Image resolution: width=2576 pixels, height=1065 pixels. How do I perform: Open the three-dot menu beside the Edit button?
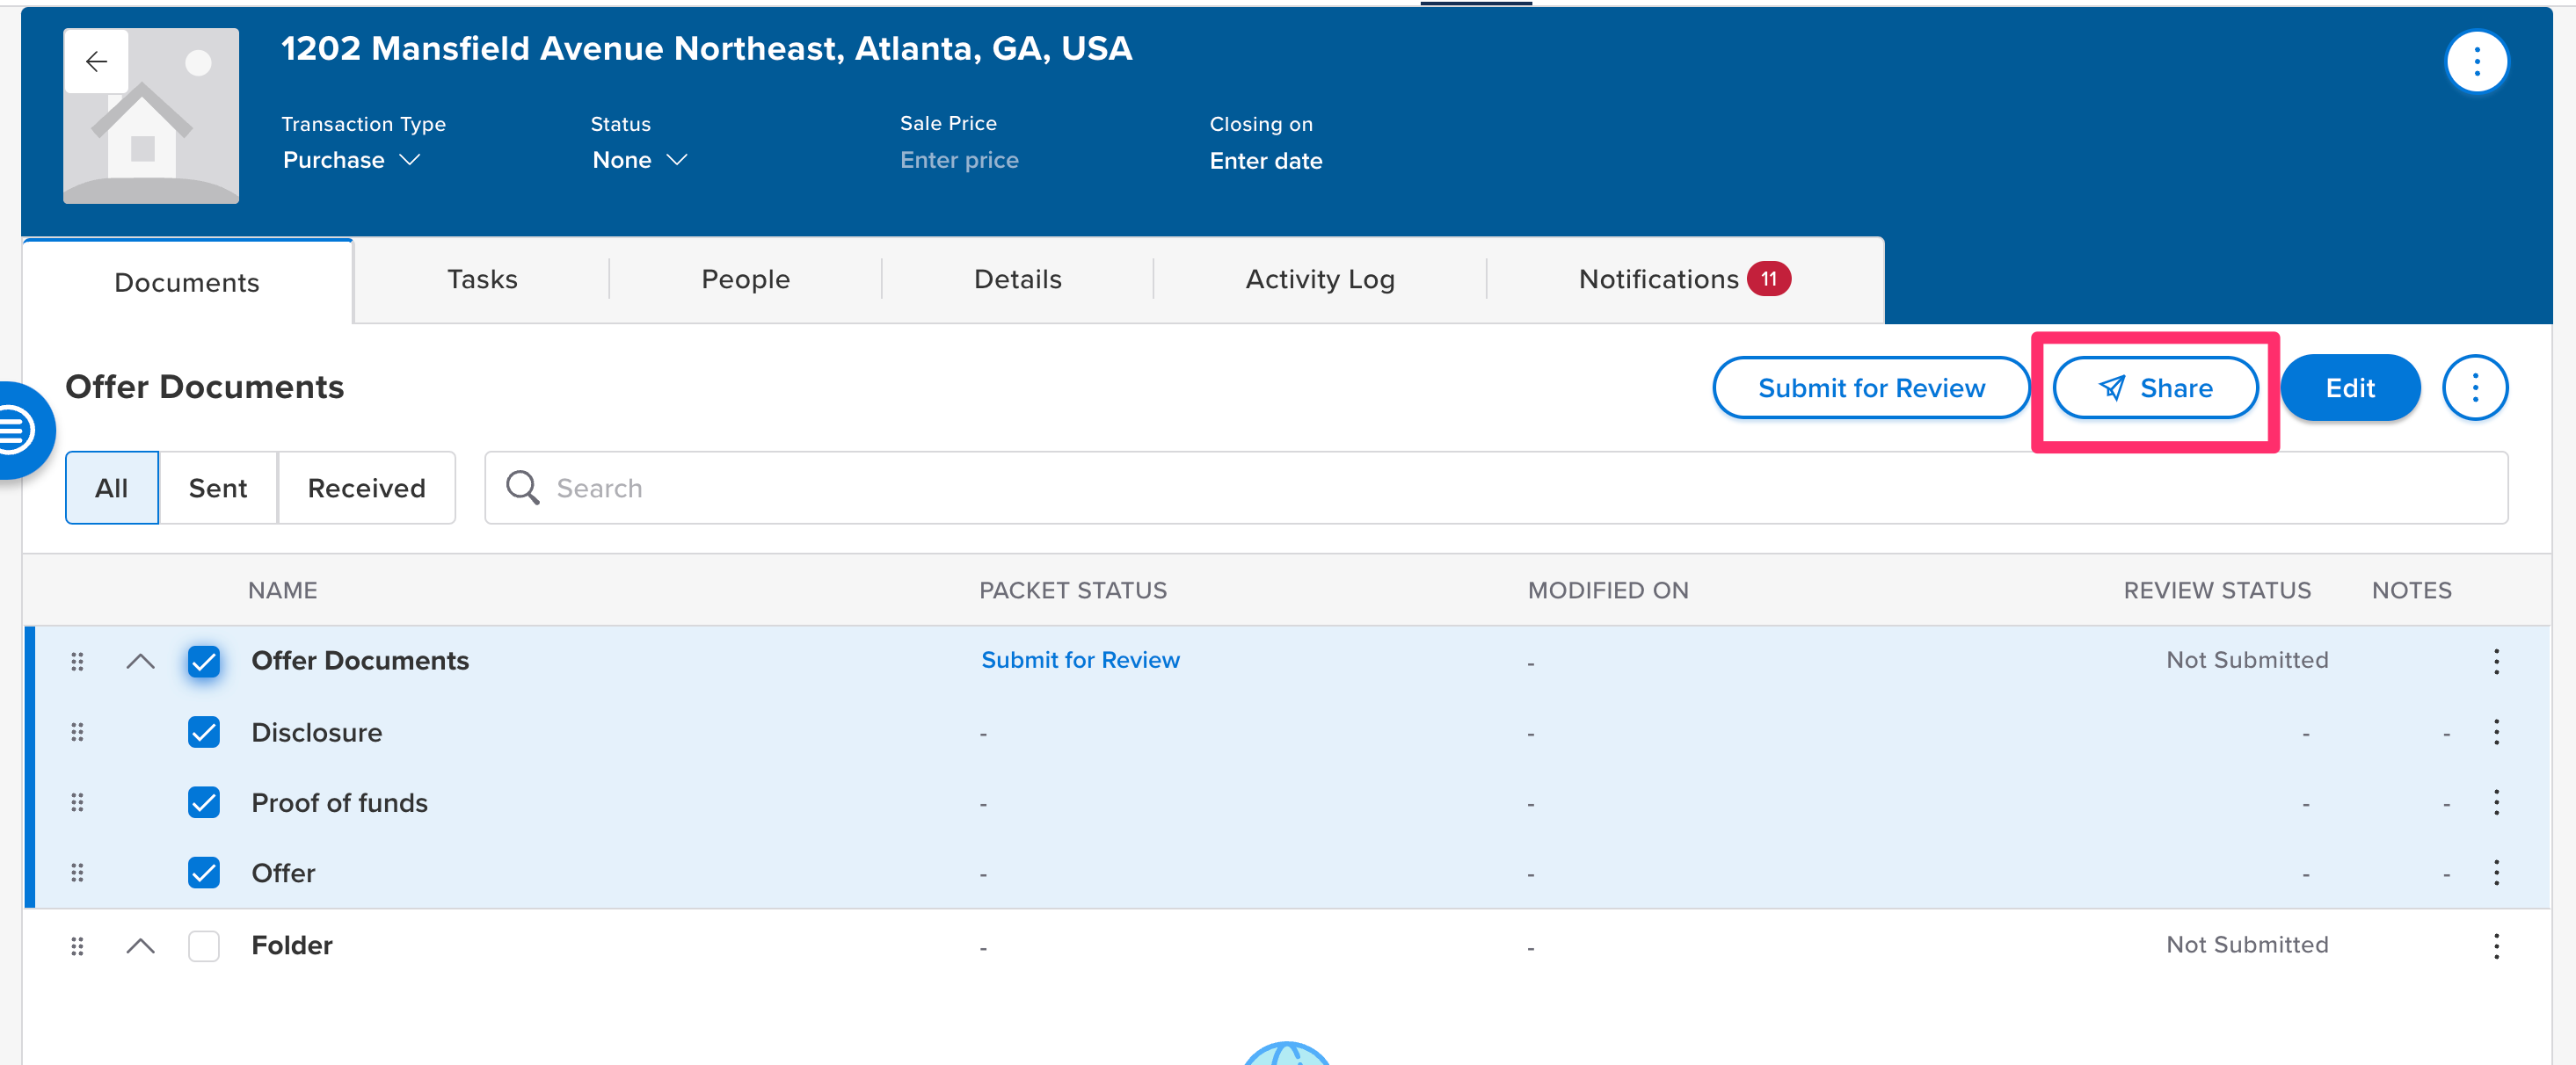point(2475,388)
